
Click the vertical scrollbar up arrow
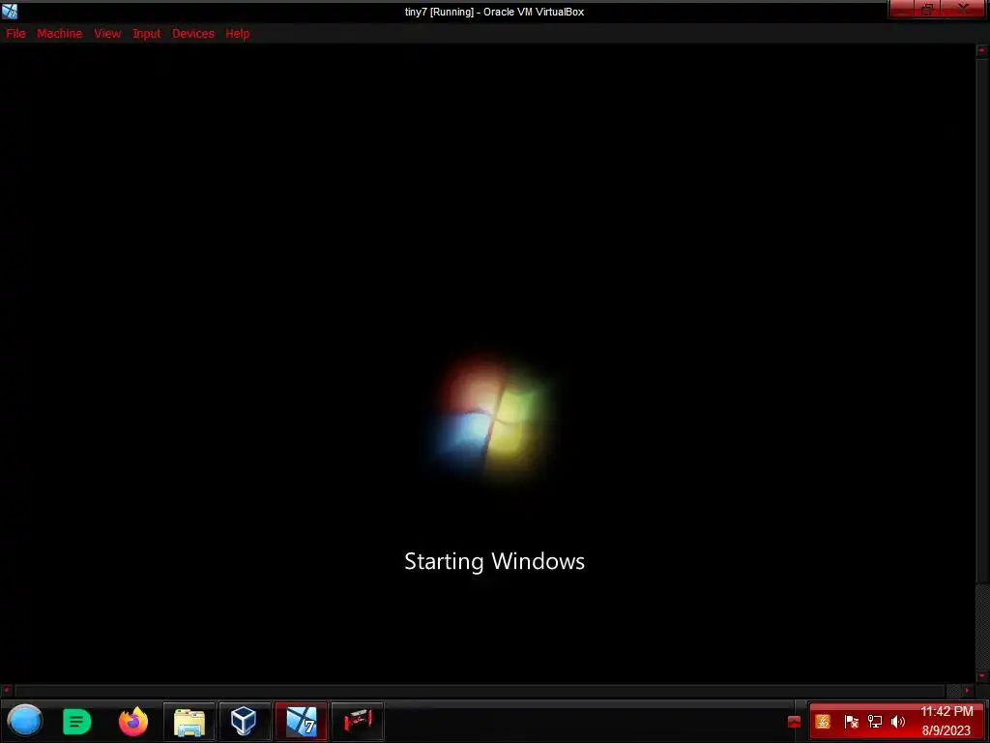982,49
